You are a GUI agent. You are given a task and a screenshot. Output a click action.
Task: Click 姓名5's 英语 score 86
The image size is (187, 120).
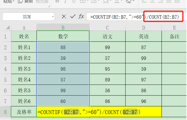coord(144,90)
